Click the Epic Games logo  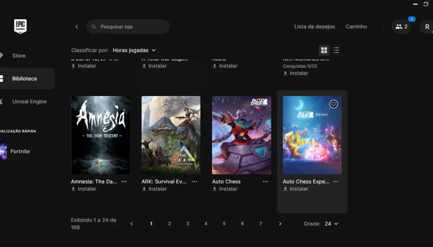[x=20, y=26]
